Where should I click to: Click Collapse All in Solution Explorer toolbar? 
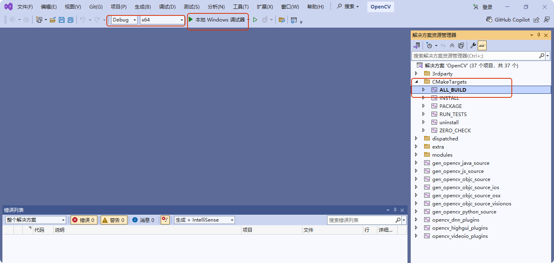(x=452, y=45)
